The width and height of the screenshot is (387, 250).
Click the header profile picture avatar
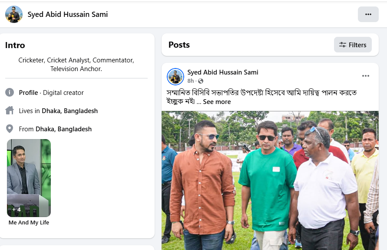coord(14,14)
